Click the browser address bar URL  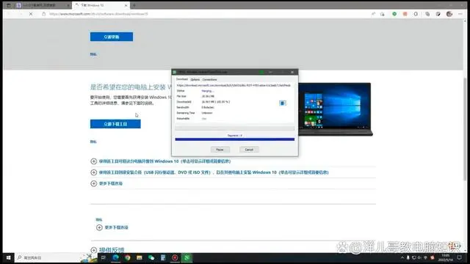click(x=98, y=14)
